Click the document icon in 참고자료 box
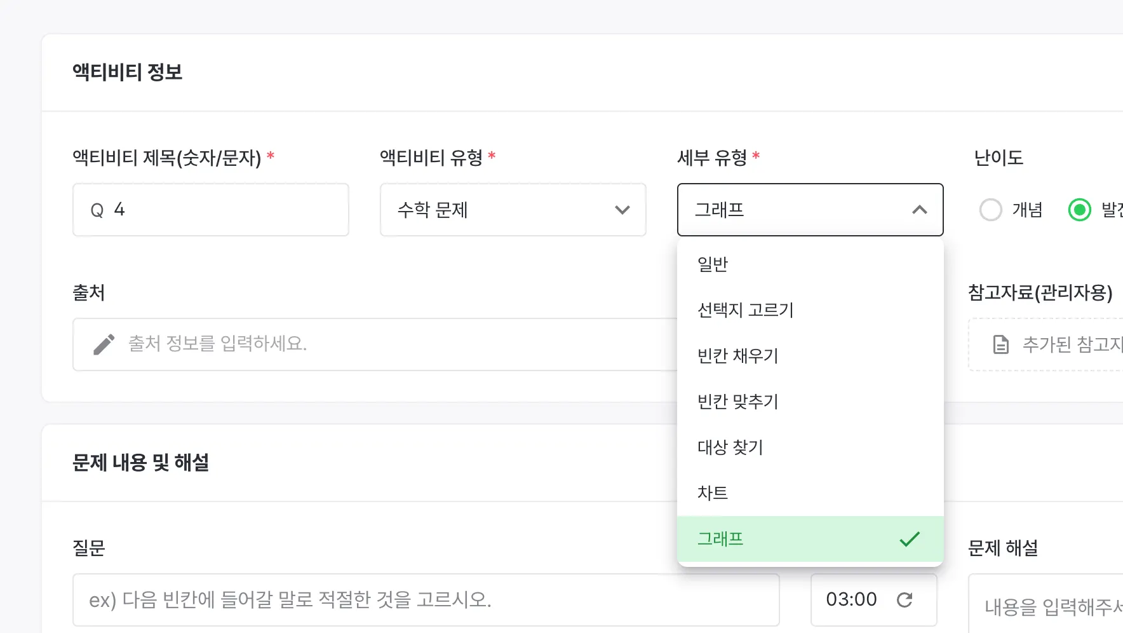1123x633 pixels. click(1000, 344)
